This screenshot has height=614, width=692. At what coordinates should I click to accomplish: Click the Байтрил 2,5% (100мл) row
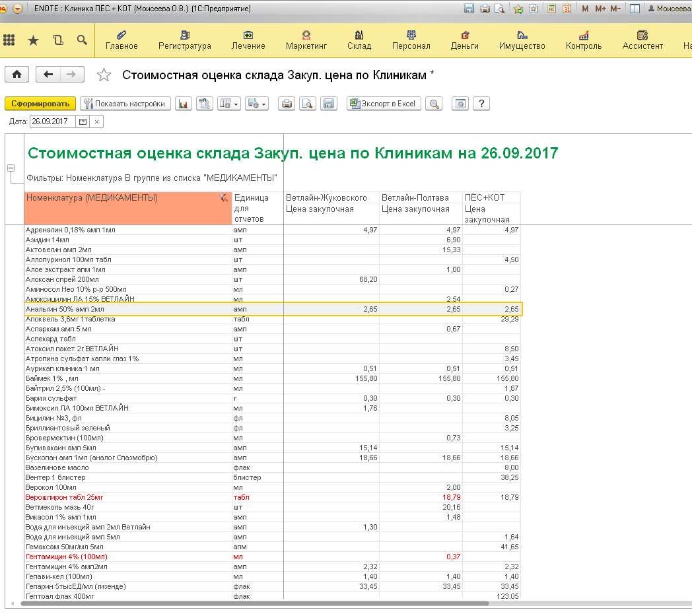point(272,388)
